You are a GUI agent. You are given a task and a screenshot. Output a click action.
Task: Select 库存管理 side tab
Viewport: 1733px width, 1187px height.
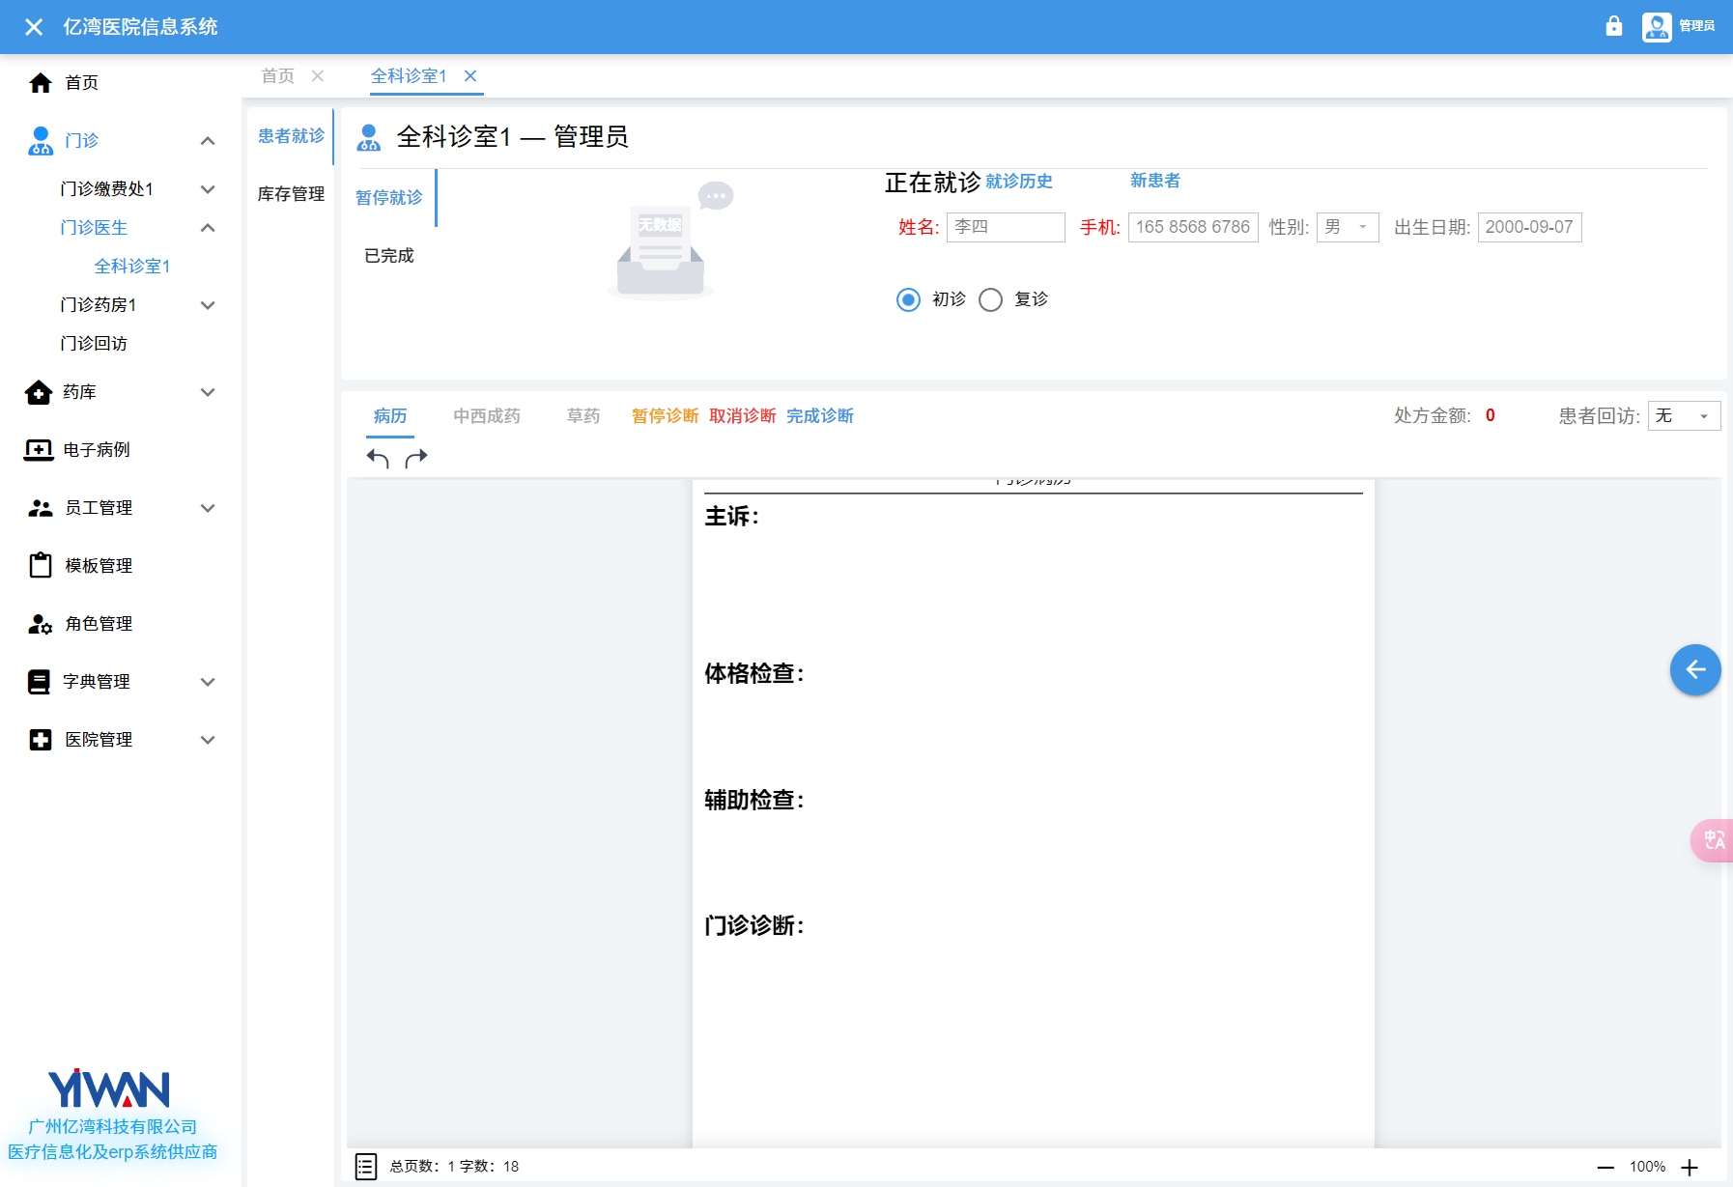[291, 194]
